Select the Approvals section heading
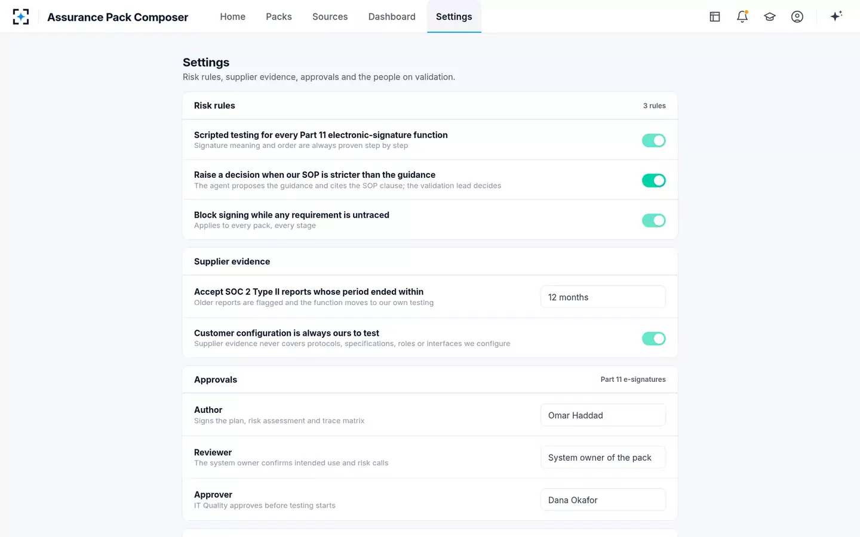The image size is (860, 537). [x=216, y=379]
